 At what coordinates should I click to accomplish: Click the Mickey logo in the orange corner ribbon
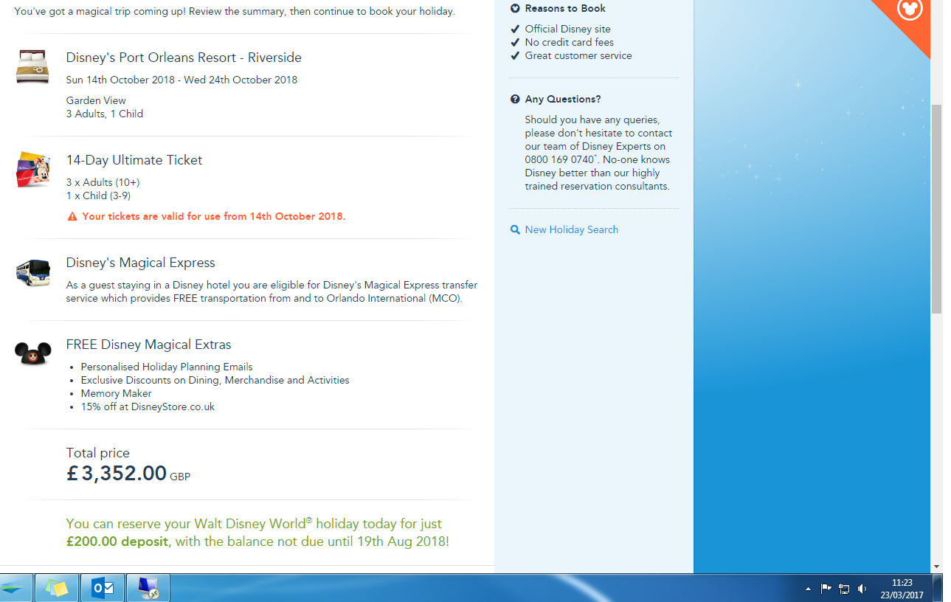pos(909,9)
